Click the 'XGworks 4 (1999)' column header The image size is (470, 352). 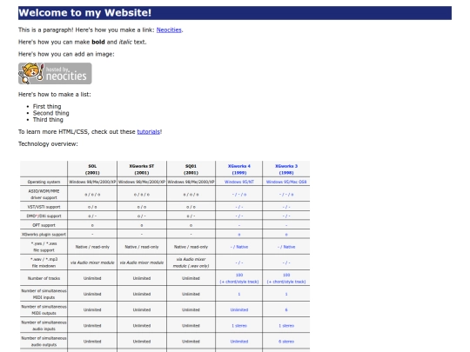238,169
